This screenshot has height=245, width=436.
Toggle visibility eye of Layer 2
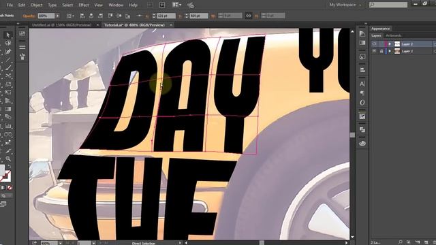(x=374, y=44)
